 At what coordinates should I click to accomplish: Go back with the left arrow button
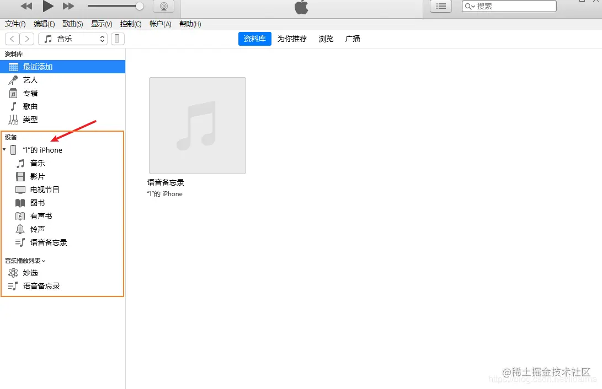pos(12,39)
